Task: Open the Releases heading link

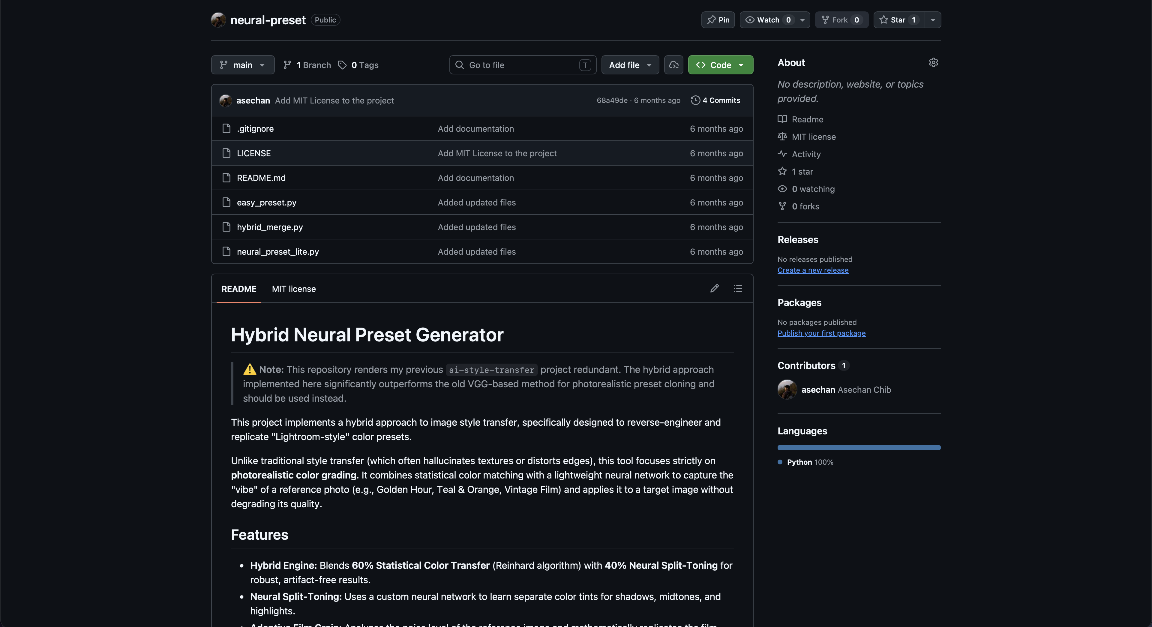Action: pyautogui.click(x=797, y=240)
